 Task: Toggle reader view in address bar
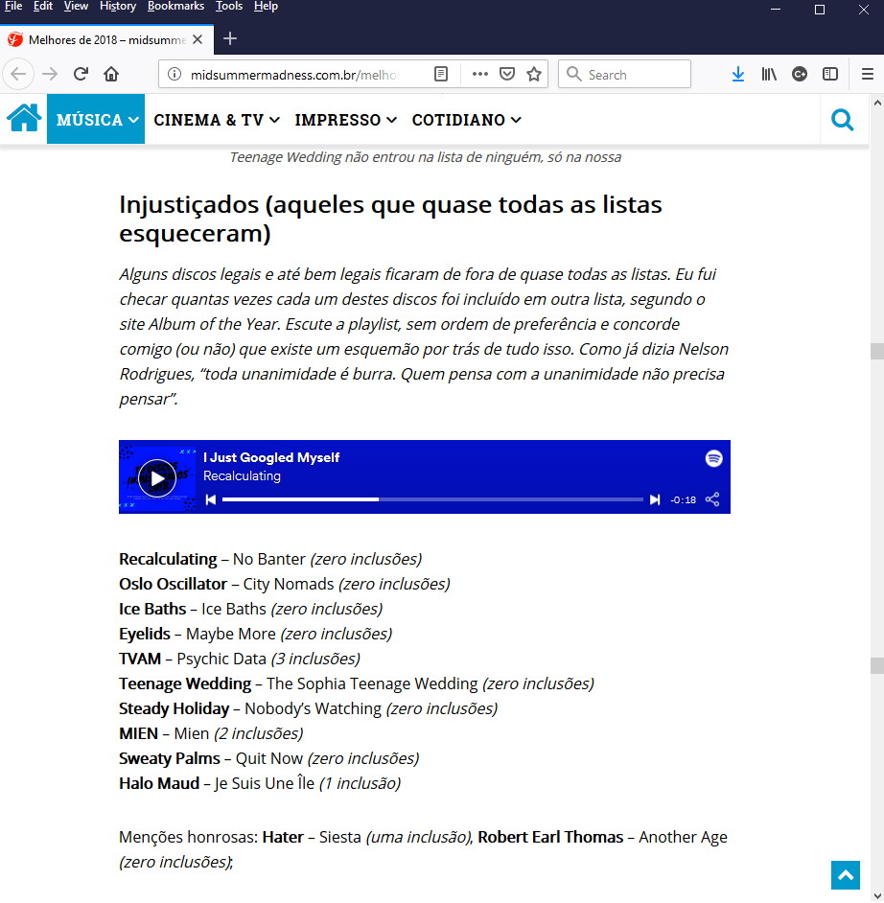[x=440, y=74]
